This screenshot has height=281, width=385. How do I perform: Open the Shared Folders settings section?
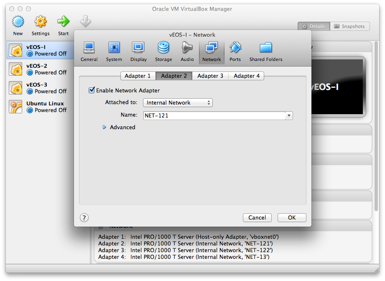click(x=266, y=51)
